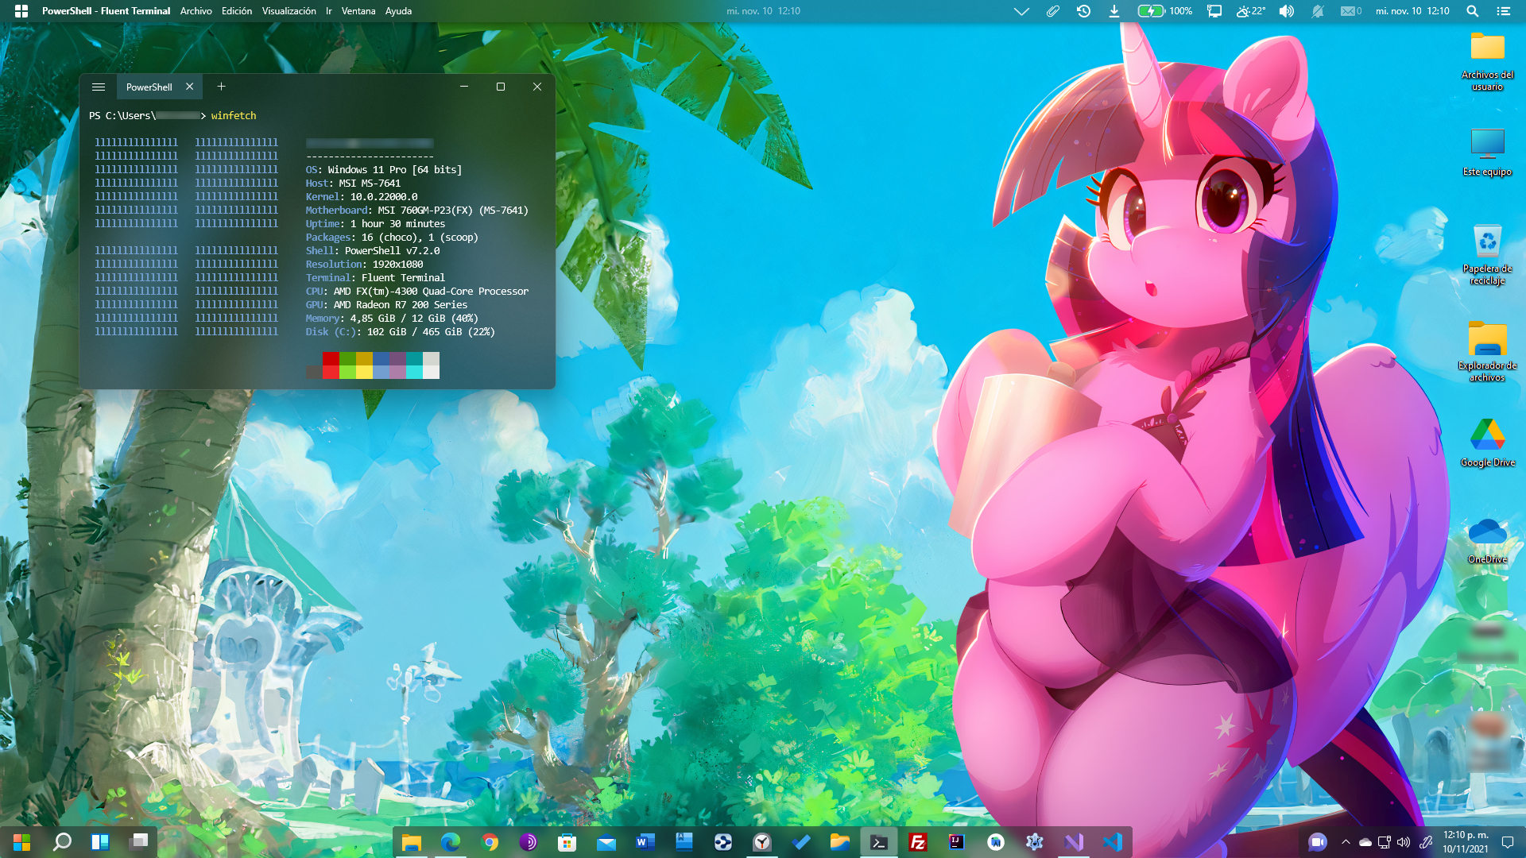Open the history clock icon in top bar
Viewport: 1526px width, 858px height.
coord(1083,11)
